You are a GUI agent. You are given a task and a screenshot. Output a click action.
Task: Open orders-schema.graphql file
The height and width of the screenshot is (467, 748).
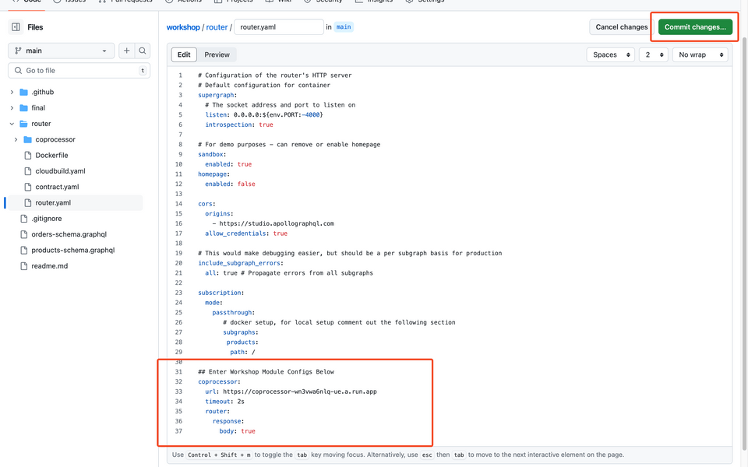[x=69, y=234]
